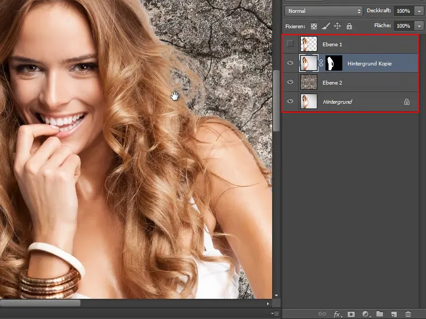
Task: Click the new layer icon
Action: tap(394, 314)
